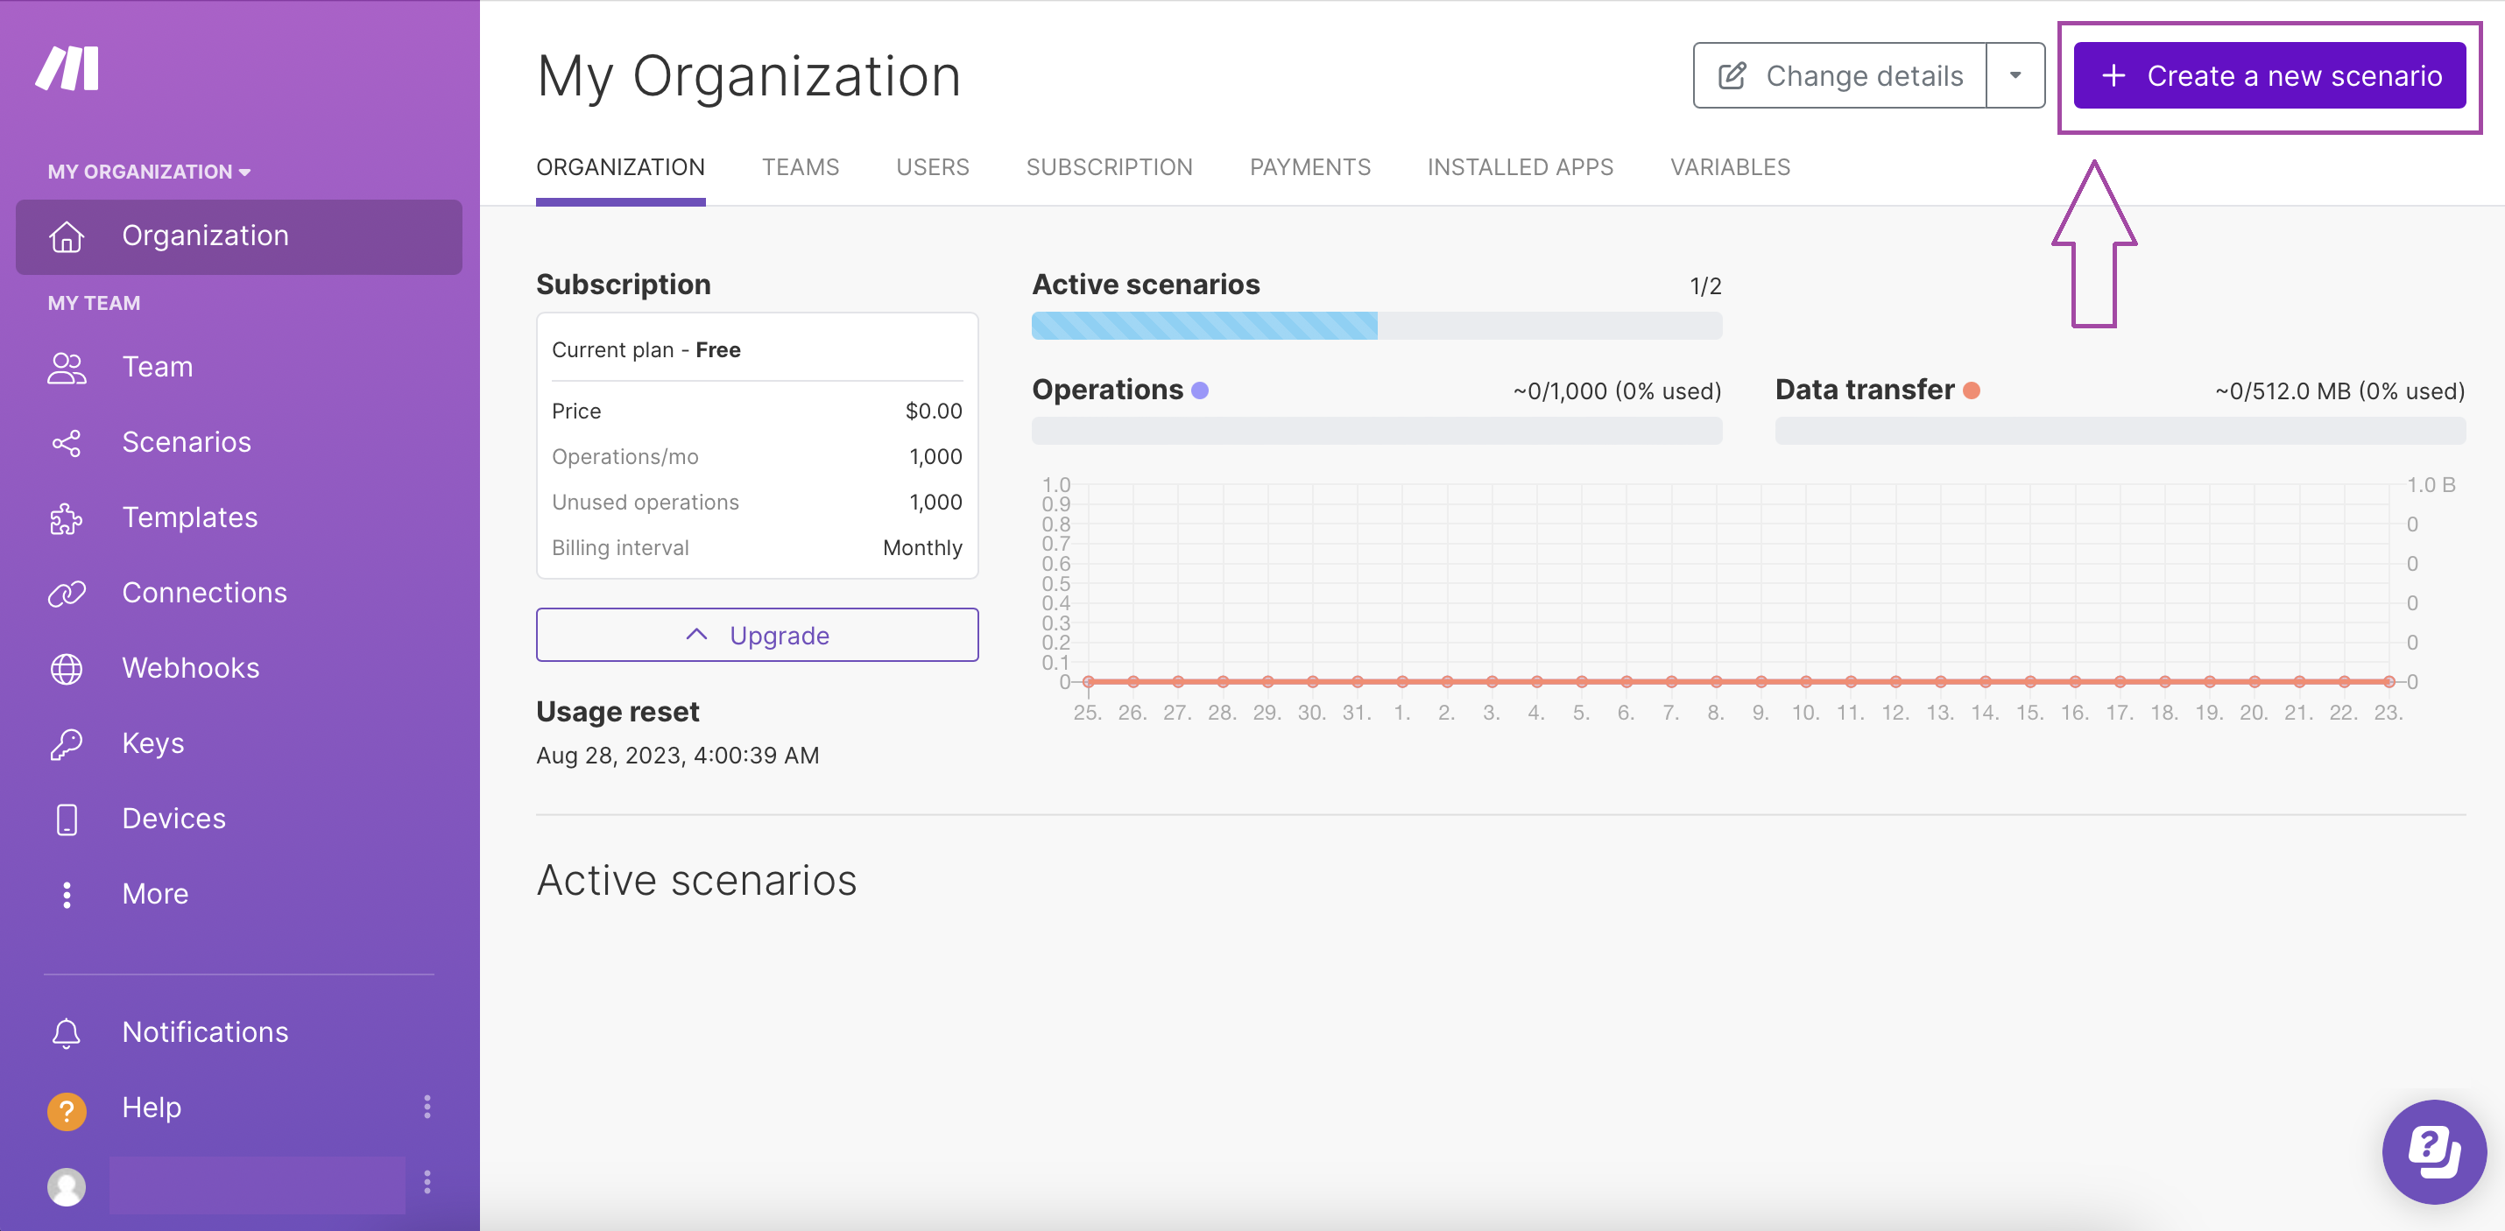Go to Connections in sidebar
The height and width of the screenshot is (1231, 2505).
click(203, 593)
